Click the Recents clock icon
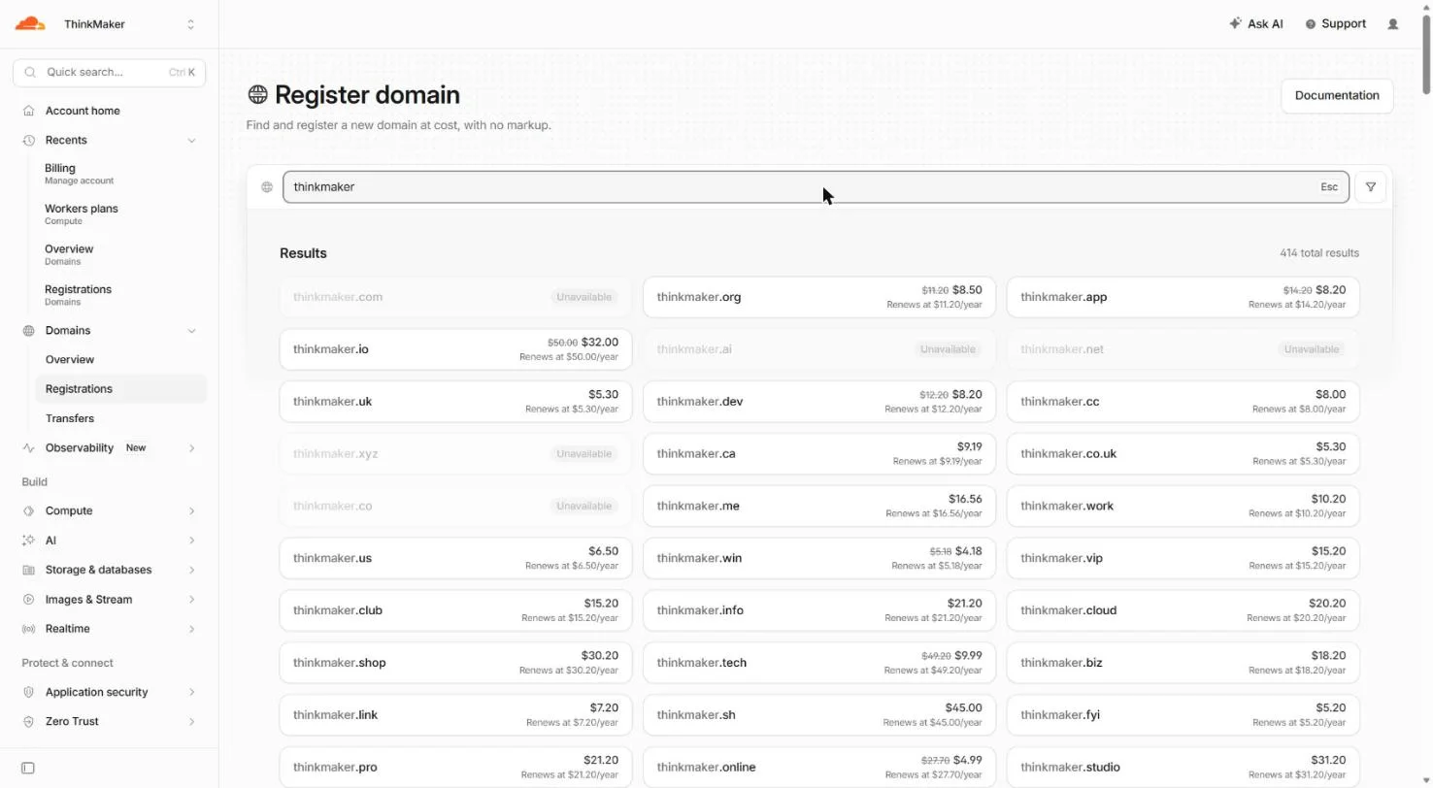 [29, 140]
